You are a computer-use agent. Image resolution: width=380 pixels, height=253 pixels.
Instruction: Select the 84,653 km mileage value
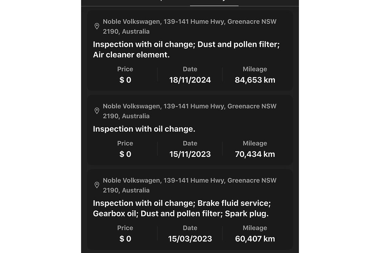pos(255,80)
